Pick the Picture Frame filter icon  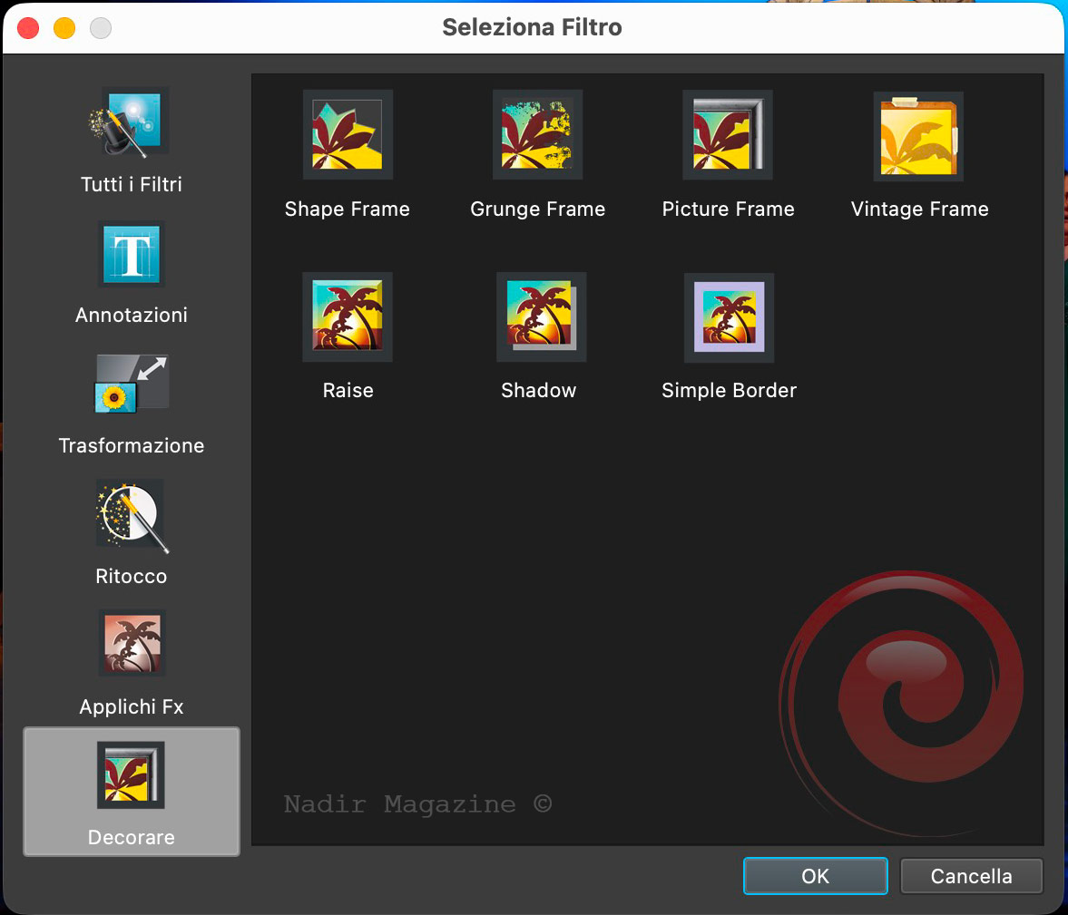(728, 134)
